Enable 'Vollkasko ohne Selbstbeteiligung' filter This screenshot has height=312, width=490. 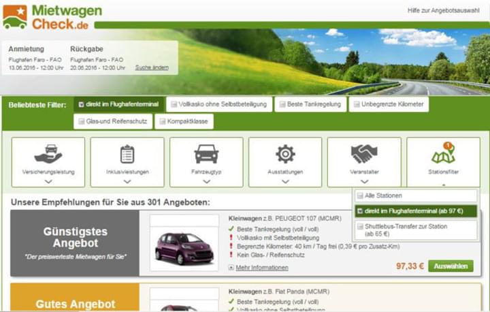tap(219, 104)
